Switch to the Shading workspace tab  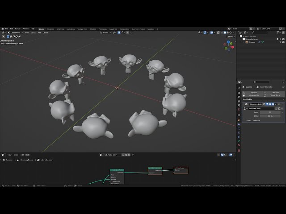93,29
